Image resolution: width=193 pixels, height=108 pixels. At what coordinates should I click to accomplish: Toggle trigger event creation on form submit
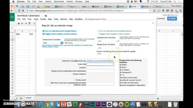(43, 34)
